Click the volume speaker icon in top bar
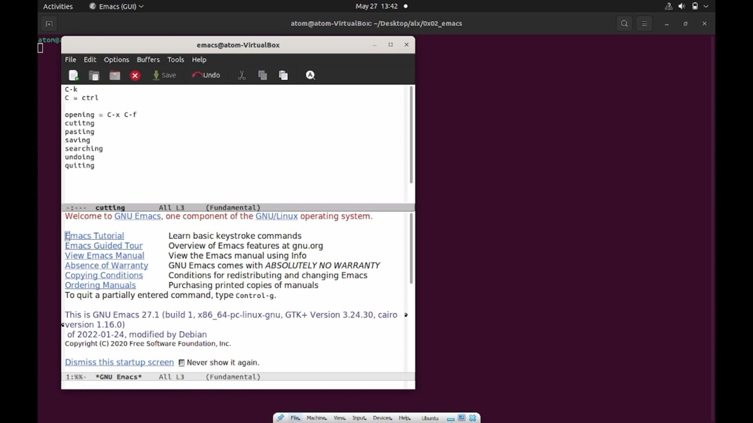The width and height of the screenshot is (753, 423). (x=682, y=6)
